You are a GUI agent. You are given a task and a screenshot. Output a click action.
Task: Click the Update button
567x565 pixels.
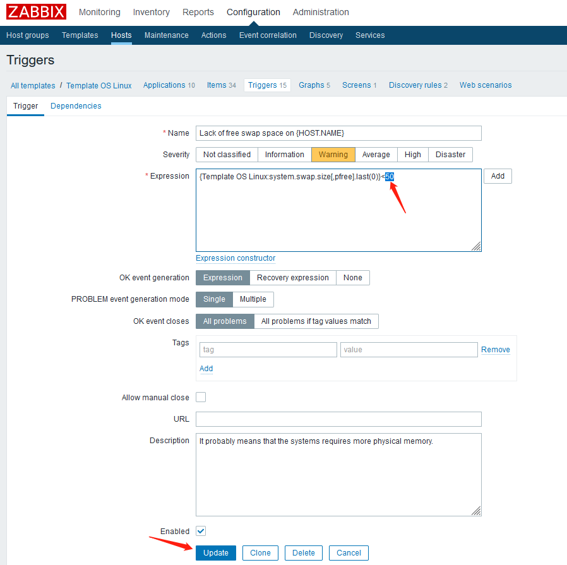point(216,553)
